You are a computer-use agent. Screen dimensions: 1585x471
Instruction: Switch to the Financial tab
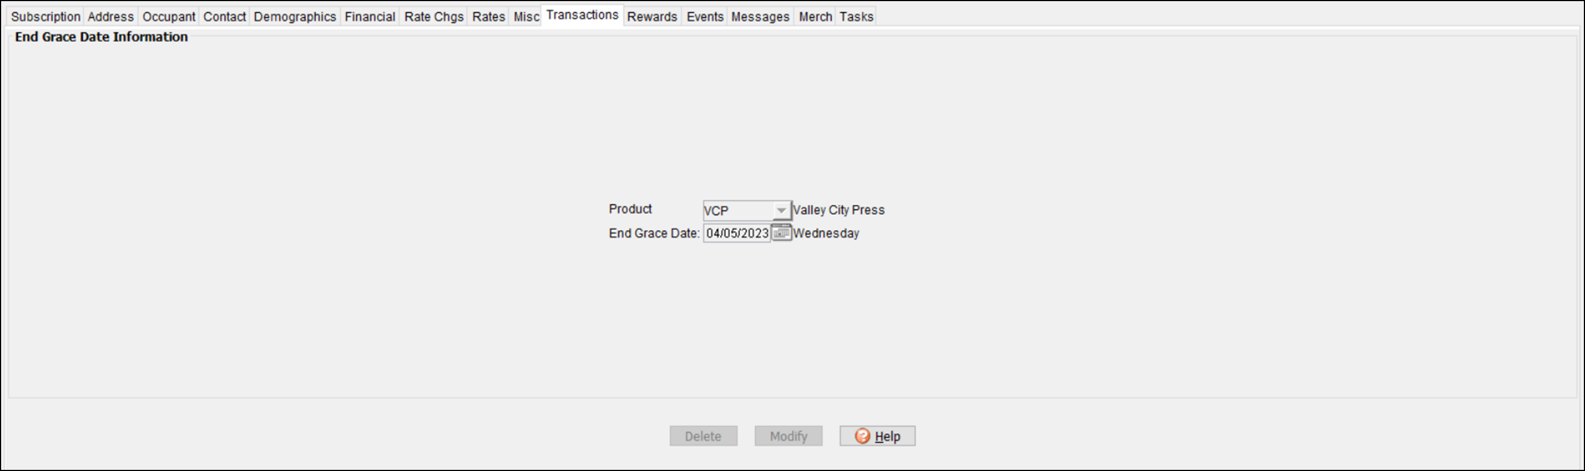[370, 17]
